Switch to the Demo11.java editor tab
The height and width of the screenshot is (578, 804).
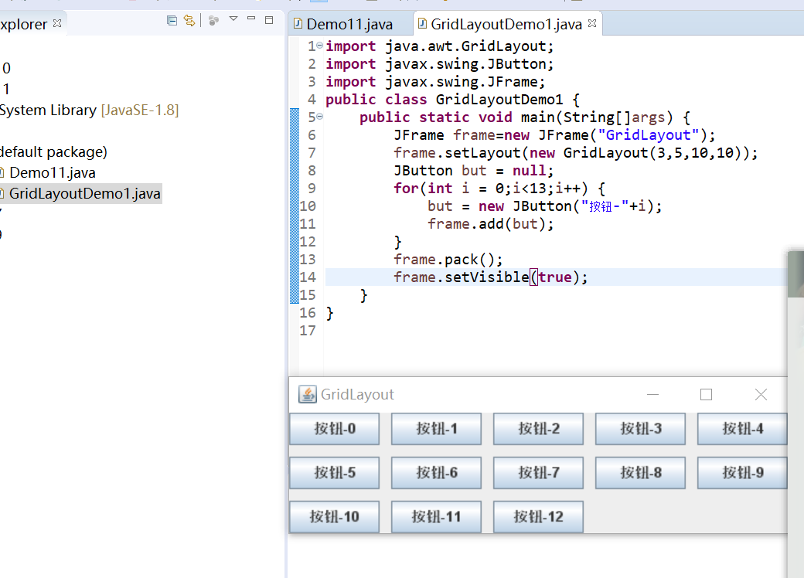(x=349, y=25)
